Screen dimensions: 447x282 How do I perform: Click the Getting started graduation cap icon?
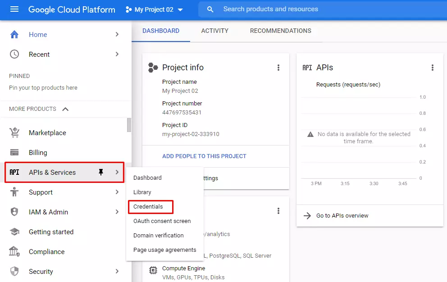[14, 232]
